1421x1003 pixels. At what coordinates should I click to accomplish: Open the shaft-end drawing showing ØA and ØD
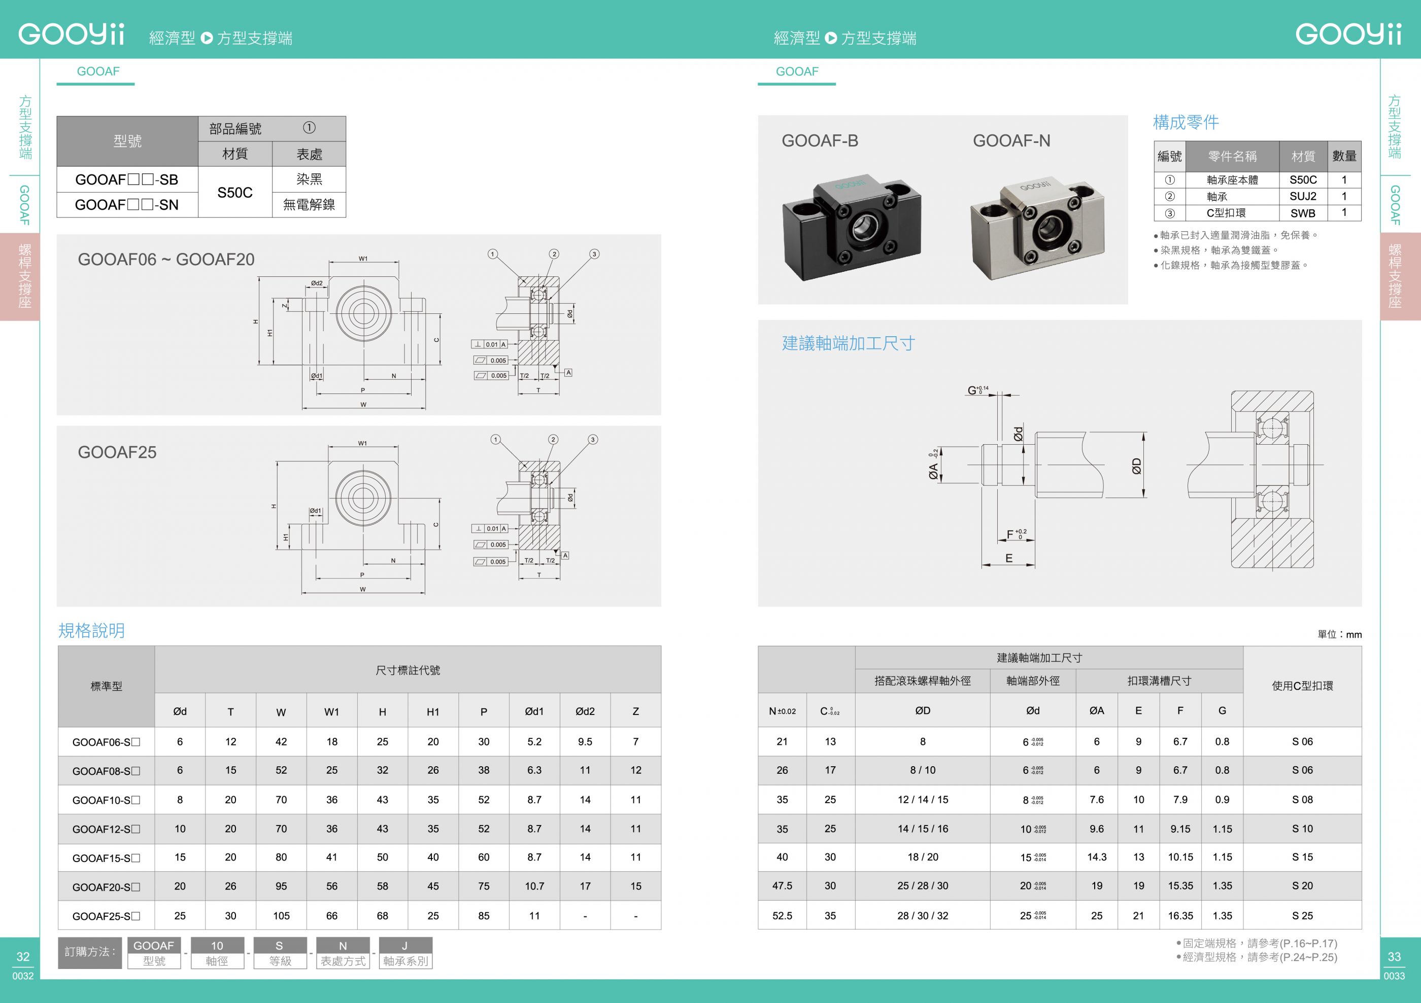[x=1037, y=476]
